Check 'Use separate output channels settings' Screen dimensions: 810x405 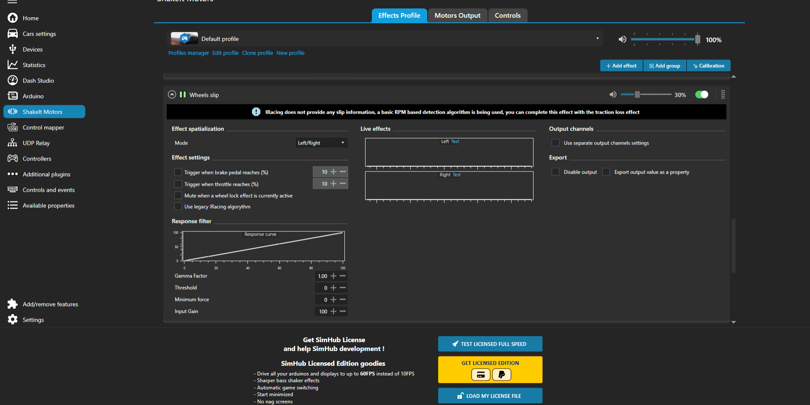[x=555, y=143]
